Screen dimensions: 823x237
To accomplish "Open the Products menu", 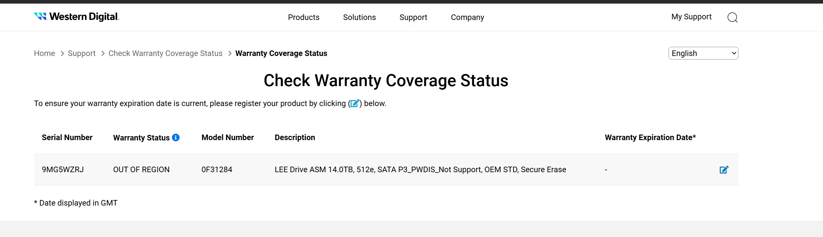I will click(304, 17).
